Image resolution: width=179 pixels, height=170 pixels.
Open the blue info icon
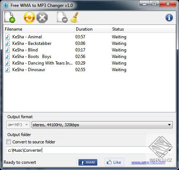click(169, 18)
